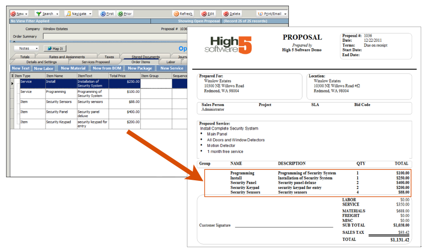Click the New Service button
Image resolution: width=426 pixels, height=252 pixels.
click(172, 68)
